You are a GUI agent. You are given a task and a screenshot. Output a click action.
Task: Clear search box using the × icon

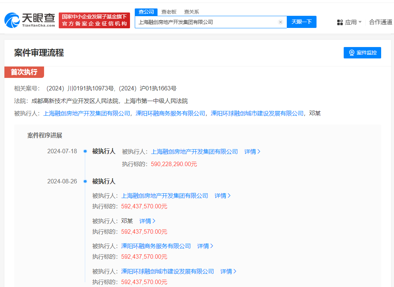[x=281, y=22]
